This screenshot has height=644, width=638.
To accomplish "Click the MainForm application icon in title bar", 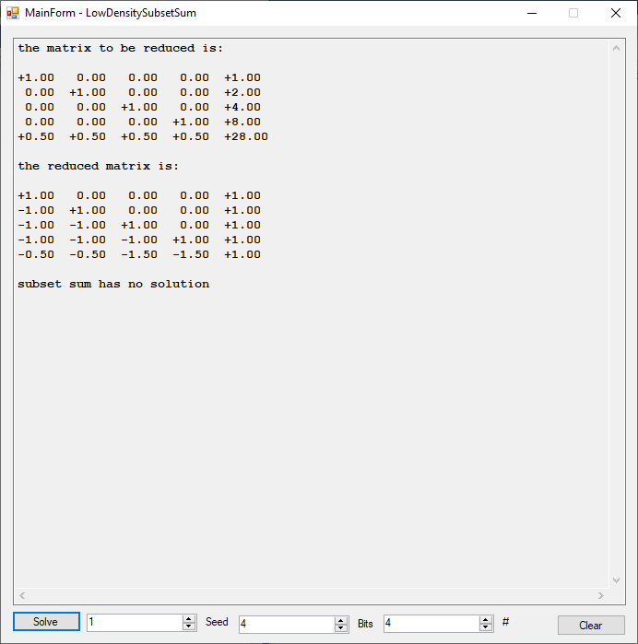I will pyautogui.click(x=13, y=13).
